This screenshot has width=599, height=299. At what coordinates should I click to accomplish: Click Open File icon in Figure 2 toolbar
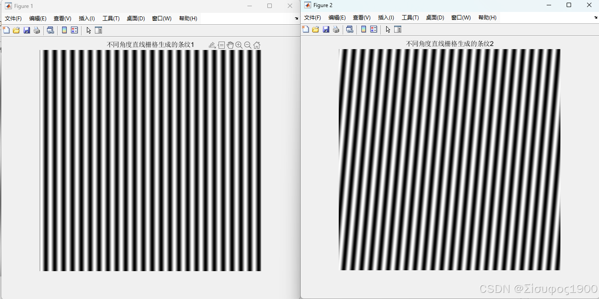coord(316,29)
